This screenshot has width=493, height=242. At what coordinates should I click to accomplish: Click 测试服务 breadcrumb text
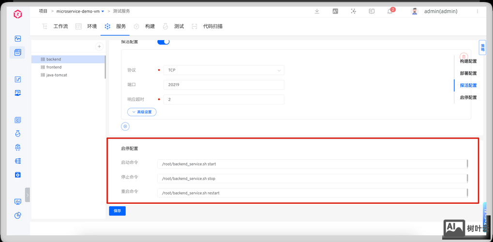click(121, 11)
